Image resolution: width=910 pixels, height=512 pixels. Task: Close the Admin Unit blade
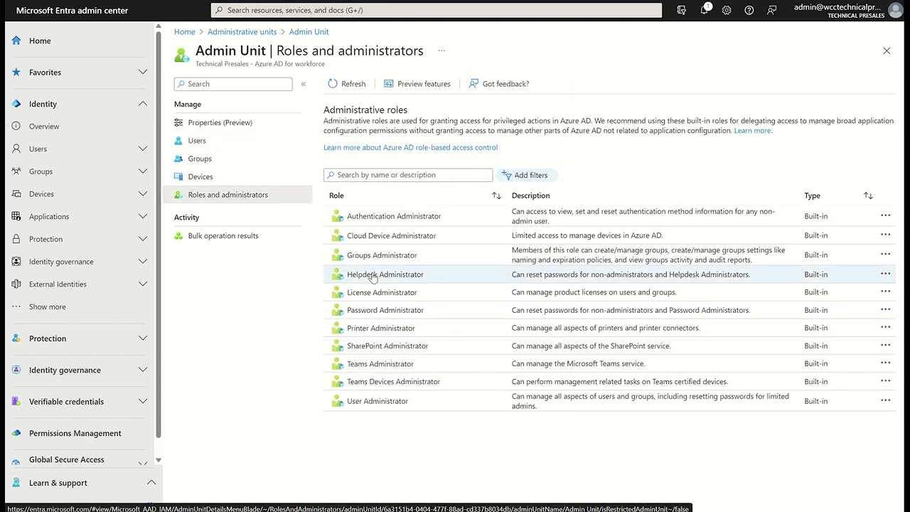click(x=887, y=50)
